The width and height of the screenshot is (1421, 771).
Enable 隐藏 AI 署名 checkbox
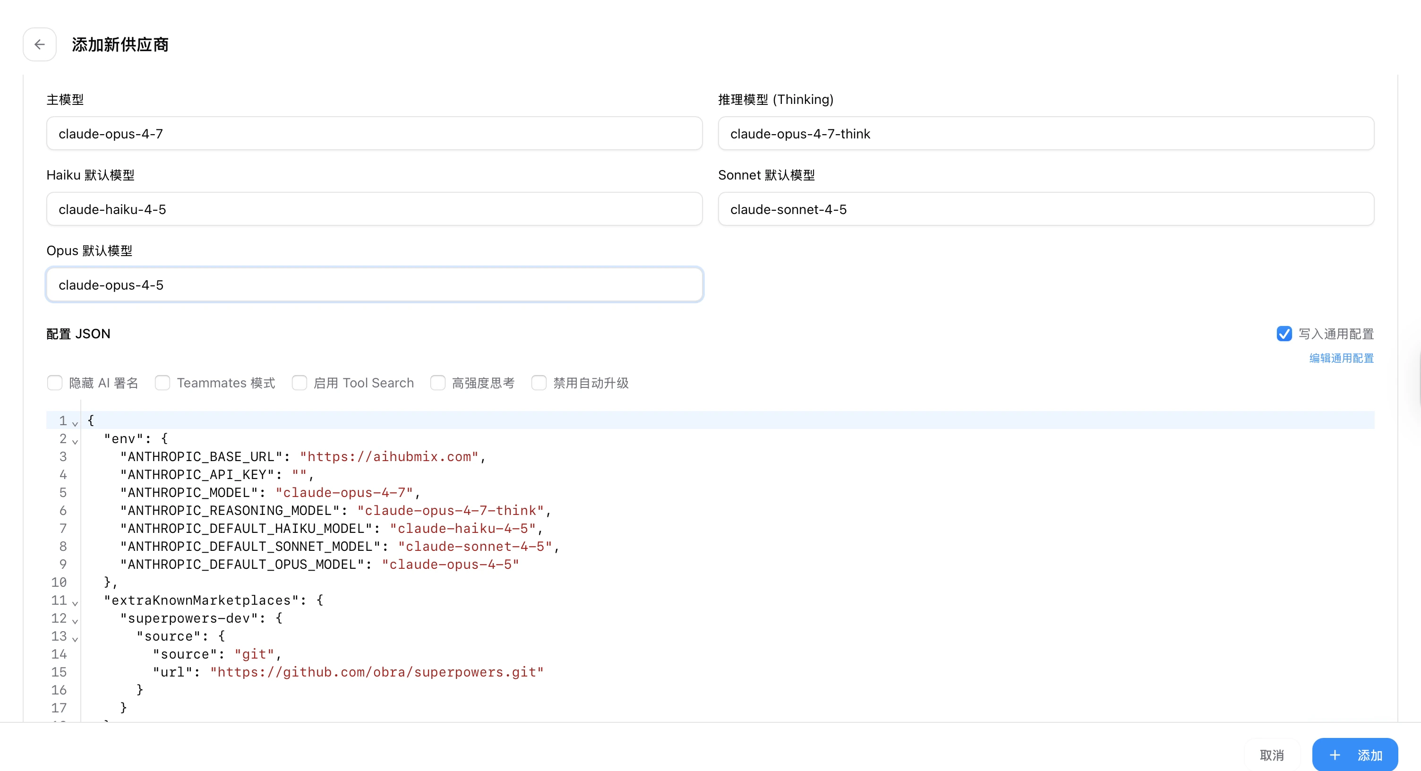[x=55, y=383]
